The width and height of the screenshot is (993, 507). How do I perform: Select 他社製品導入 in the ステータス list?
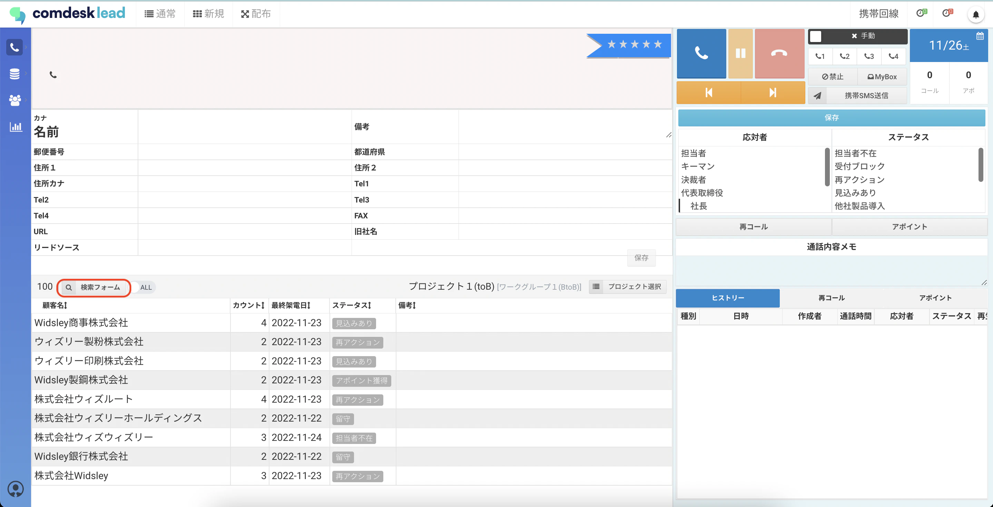pos(859,206)
